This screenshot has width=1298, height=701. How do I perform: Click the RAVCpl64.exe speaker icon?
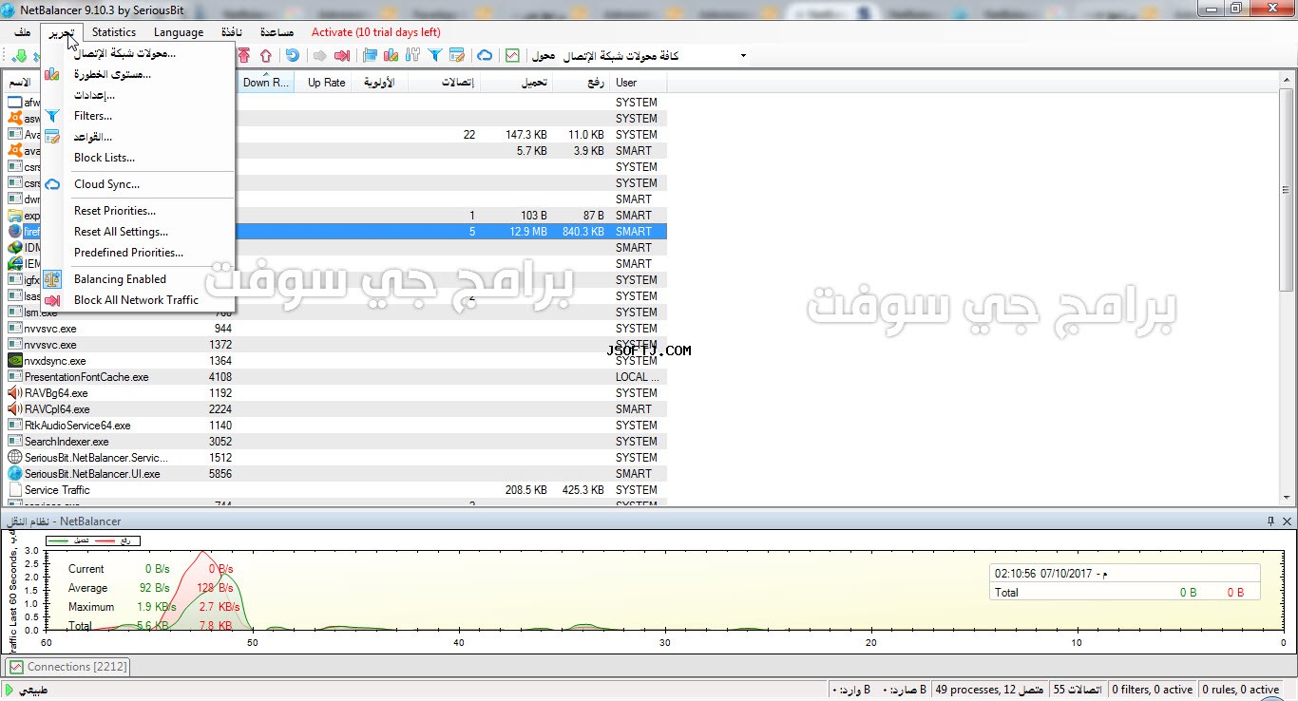tap(15, 409)
